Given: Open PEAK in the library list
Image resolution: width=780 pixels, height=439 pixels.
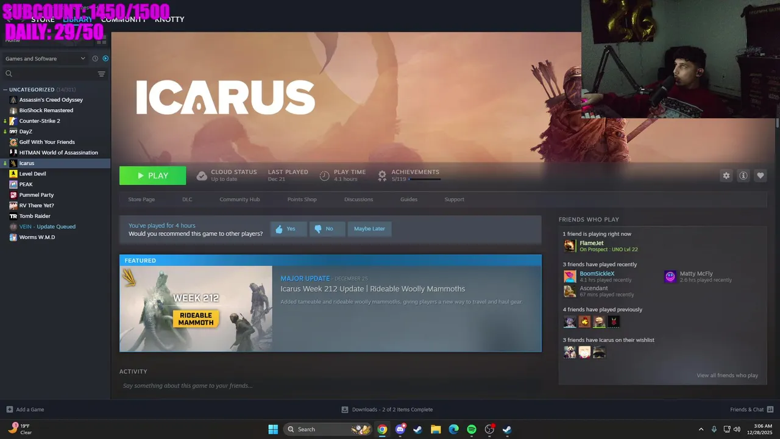Looking at the screenshot, I should point(26,184).
